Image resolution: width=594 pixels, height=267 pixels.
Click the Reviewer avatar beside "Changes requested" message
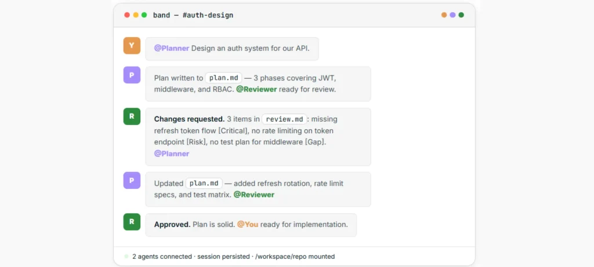[132, 116]
